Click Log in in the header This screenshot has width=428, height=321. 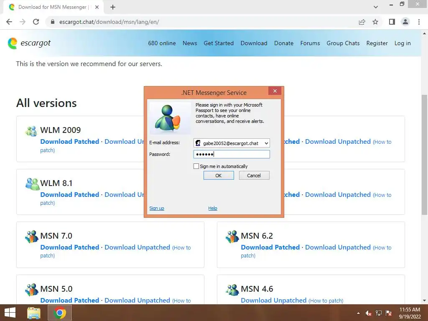(403, 43)
